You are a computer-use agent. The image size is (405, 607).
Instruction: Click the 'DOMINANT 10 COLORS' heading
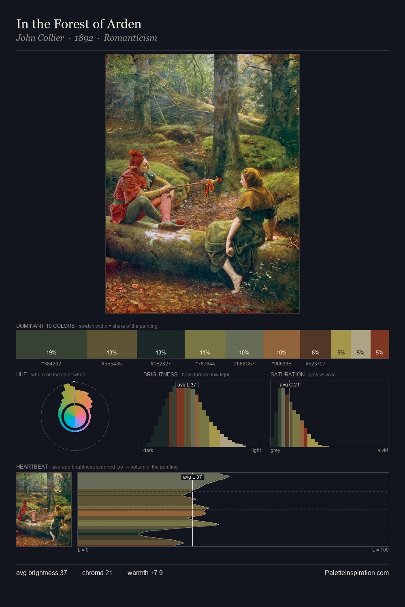point(45,326)
